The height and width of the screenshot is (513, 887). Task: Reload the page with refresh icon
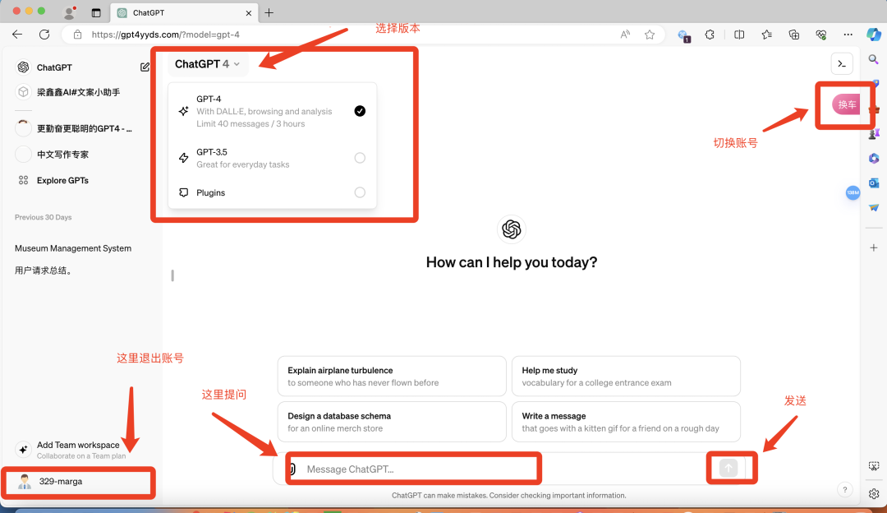coord(44,35)
